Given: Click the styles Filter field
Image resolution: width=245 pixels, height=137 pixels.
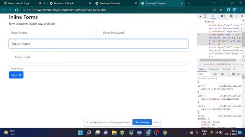Looking at the screenshot, I should [x=204, y=74].
